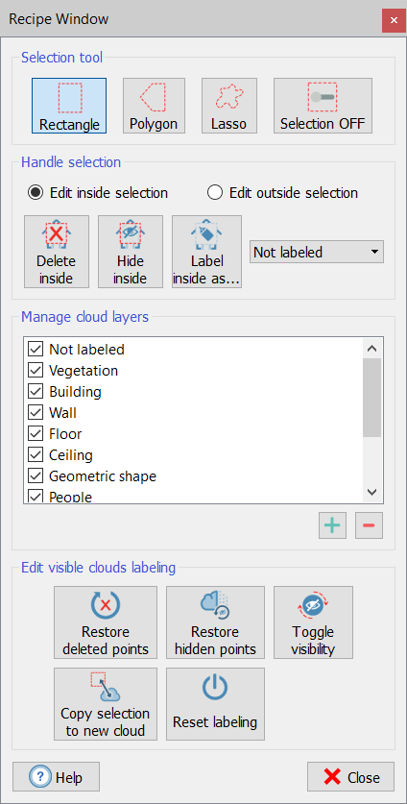
Task: Select the Rectangle selection tool
Action: (69, 106)
